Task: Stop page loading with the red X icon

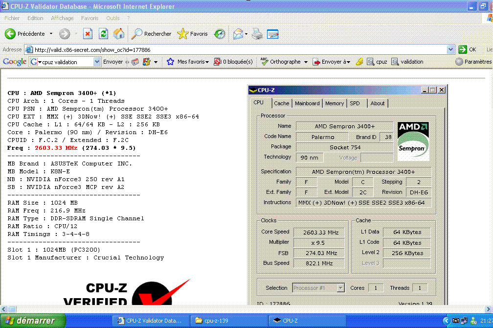Action: [x=88, y=34]
